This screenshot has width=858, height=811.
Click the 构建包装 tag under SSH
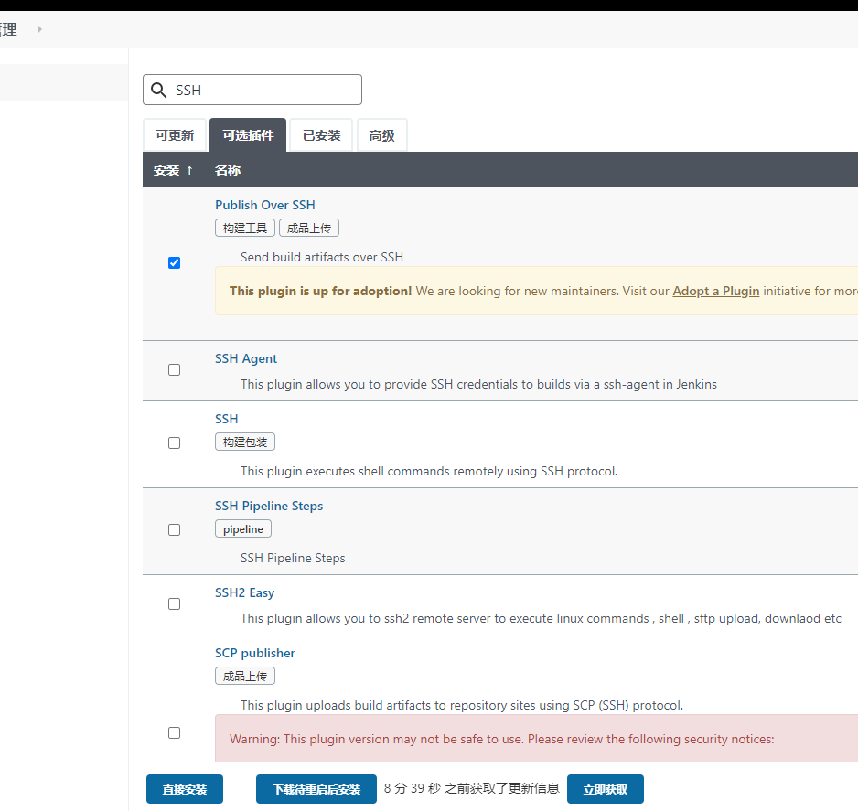click(x=245, y=442)
